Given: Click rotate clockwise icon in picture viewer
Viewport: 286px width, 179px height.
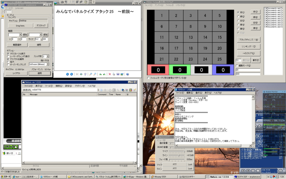Looking at the screenshot, I should [100, 74].
